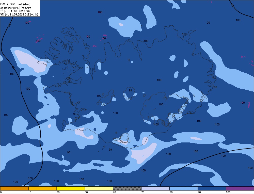The width and height of the screenshot is (254, 194).
Task: Click the '10' tick label on the color scale
Action: [30, 192]
